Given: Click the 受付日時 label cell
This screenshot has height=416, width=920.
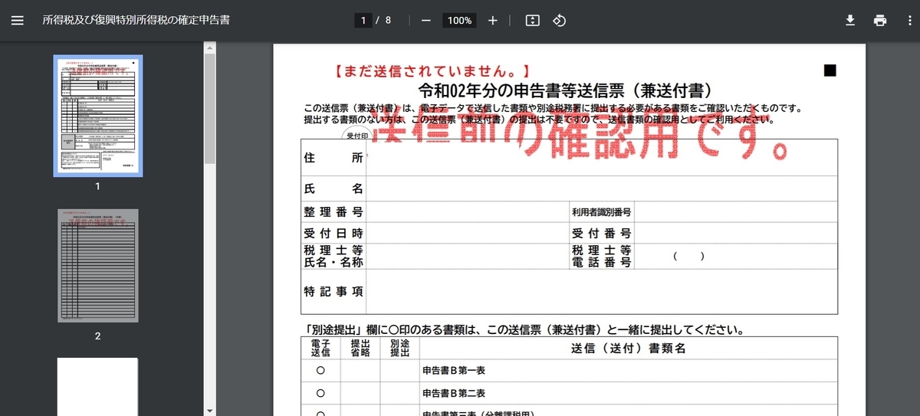Looking at the screenshot, I should click(x=333, y=233).
